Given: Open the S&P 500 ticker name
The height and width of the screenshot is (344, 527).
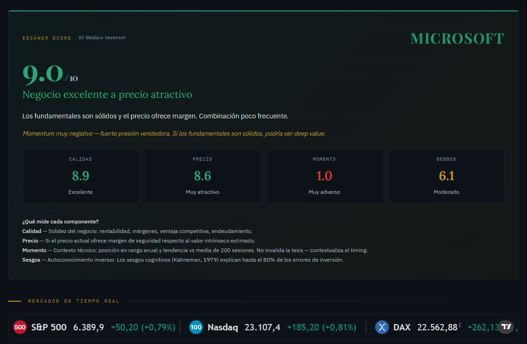Looking at the screenshot, I should (49, 327).
